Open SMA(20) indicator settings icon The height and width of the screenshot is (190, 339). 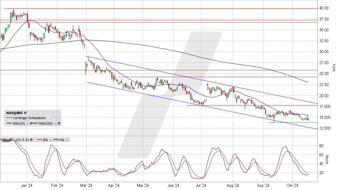coord(31,123)
